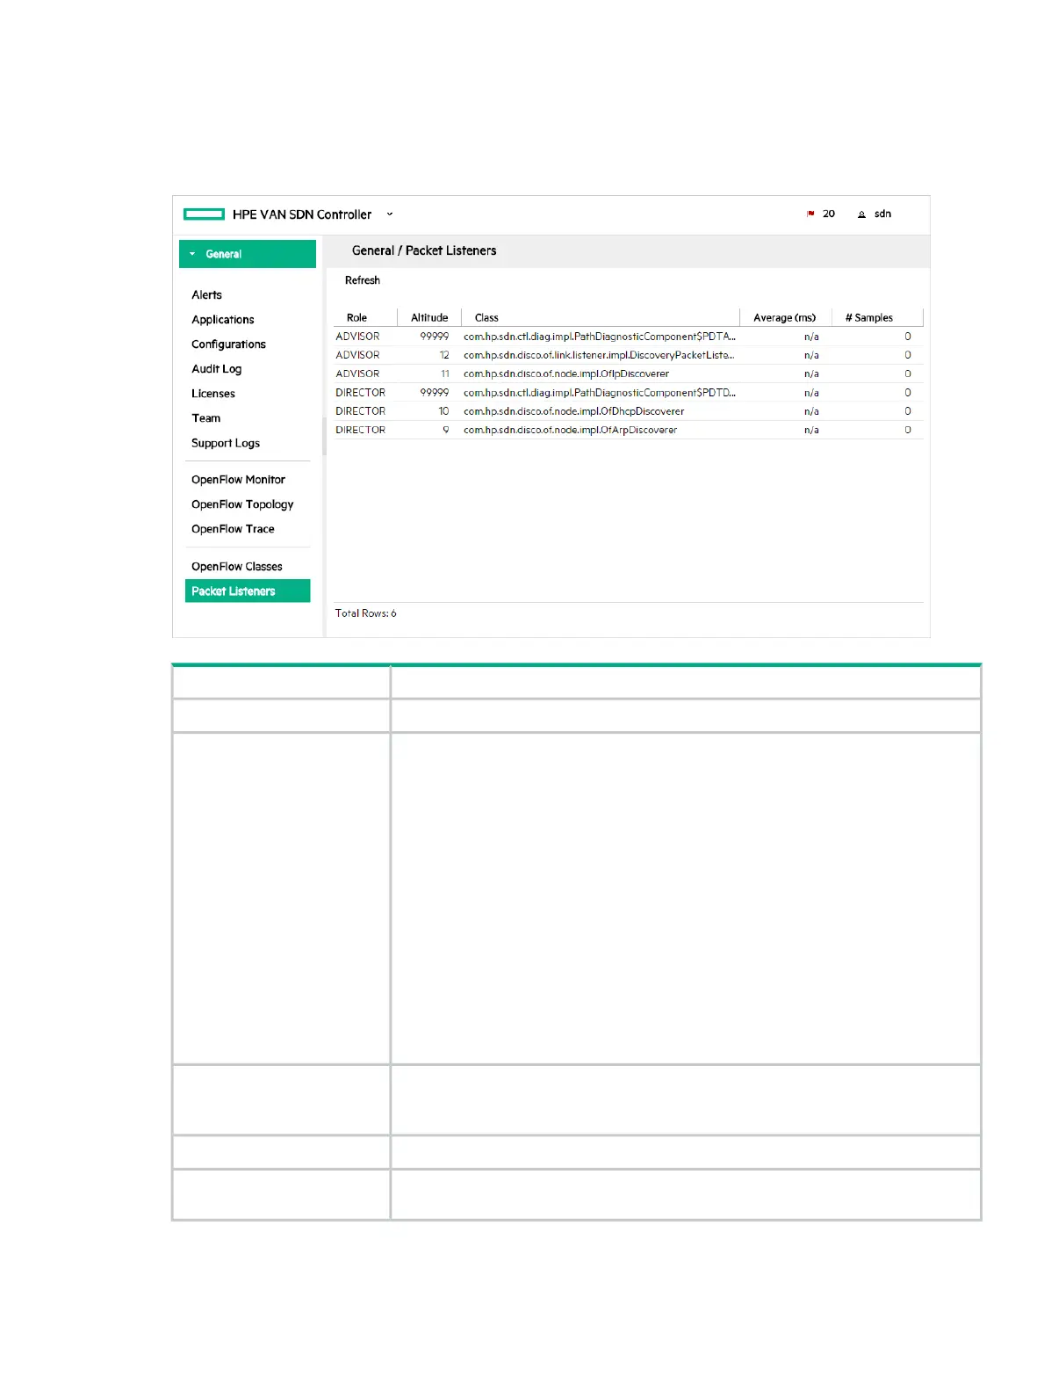Sort by the Role column header
The width and height of the screenshot is (1044, 1392).
(356, 318)
